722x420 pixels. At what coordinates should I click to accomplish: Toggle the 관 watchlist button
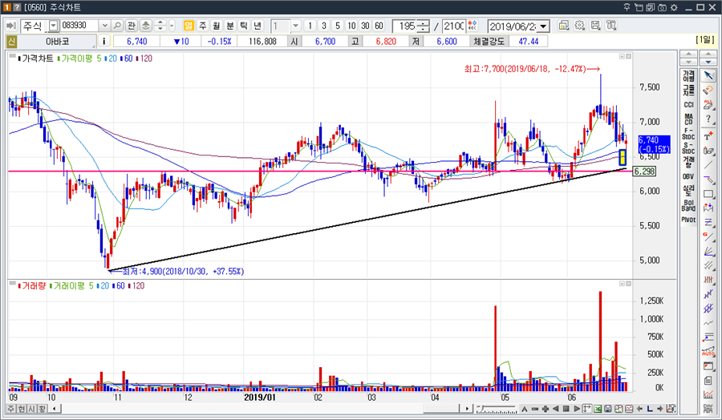coord(132,26)
